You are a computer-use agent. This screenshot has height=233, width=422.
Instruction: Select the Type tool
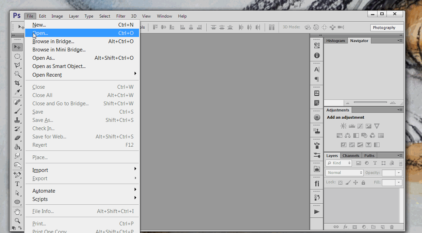click(x=17, y=184)
